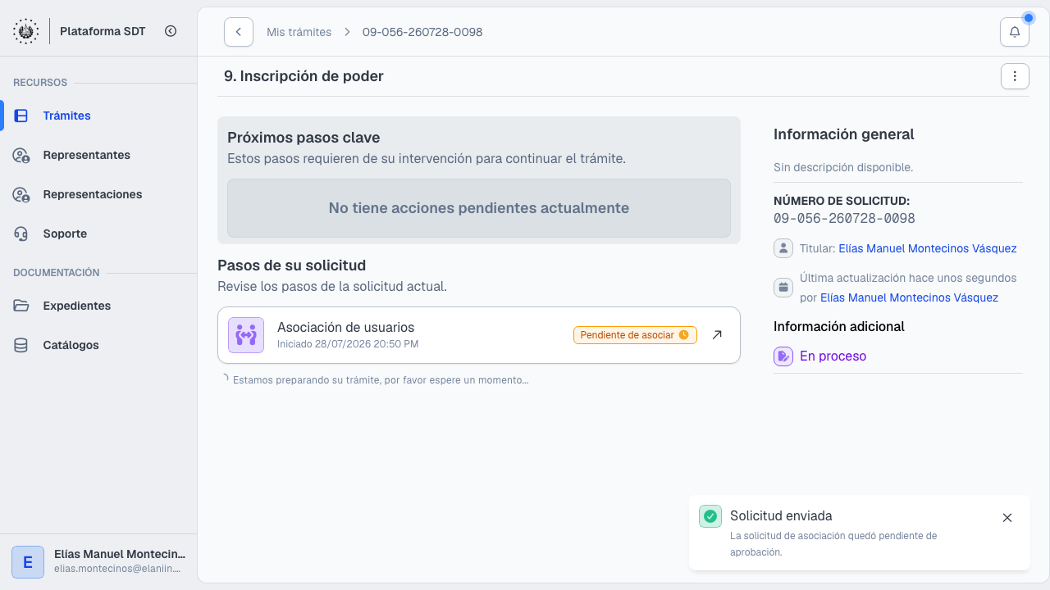Image resolution: width=1050 pixels, height=590 pixels.
Task: Open Representantes in the sidebar
Action: pyautogui.click(x=98, y=155)
